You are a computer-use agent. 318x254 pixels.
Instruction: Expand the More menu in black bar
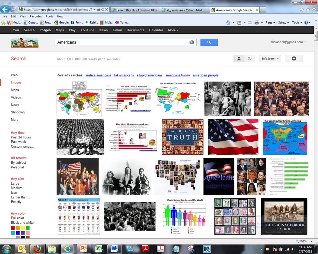click(173, 30)
